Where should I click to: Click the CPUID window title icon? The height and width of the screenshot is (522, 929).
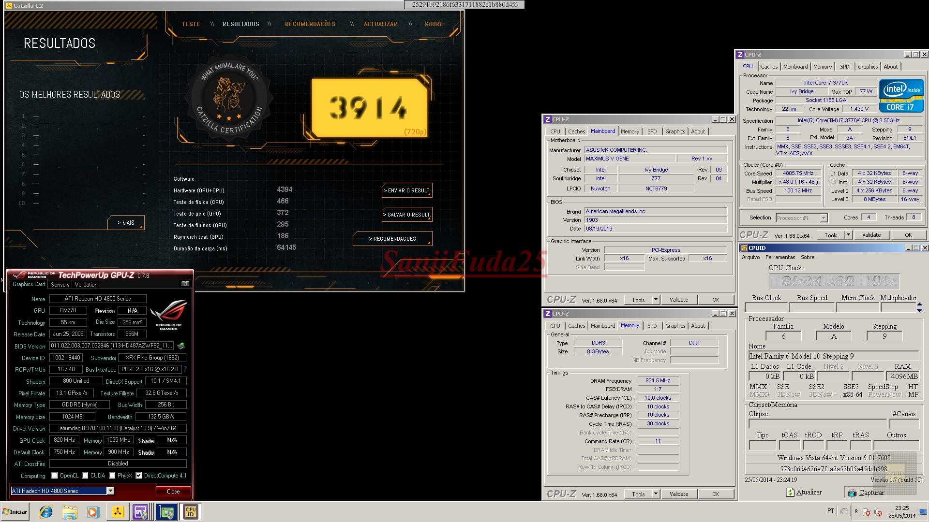(x=744, y=248)
